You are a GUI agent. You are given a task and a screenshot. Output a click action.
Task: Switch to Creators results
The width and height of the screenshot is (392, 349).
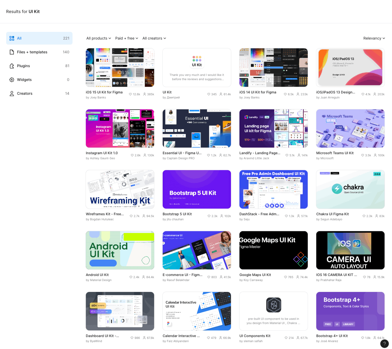click(x=39, y=94)
